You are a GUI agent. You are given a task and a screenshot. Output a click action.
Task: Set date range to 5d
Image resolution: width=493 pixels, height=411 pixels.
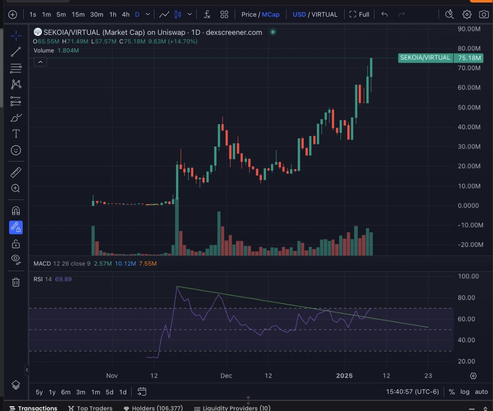click(x=109, y=392)
